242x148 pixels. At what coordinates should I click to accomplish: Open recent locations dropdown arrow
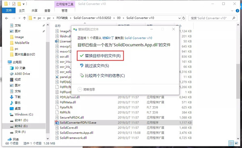pyautogui.click(x=19, y=18)
